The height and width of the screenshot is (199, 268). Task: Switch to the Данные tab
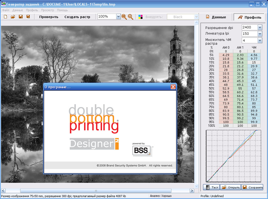point(216,17)
